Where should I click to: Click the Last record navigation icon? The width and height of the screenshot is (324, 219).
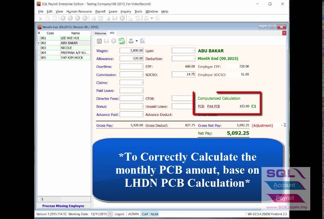tap(85, 18)
